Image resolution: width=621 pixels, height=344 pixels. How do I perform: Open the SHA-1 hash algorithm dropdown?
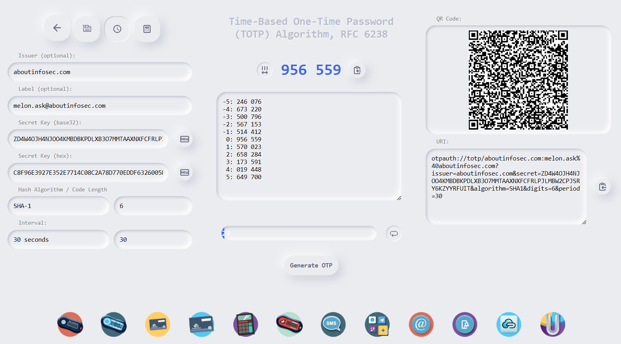pos(58,206)
